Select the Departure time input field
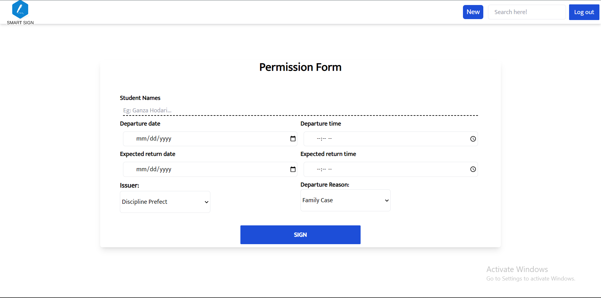The width and height of the screenshot is (601, 298). (x=391, y=139)
